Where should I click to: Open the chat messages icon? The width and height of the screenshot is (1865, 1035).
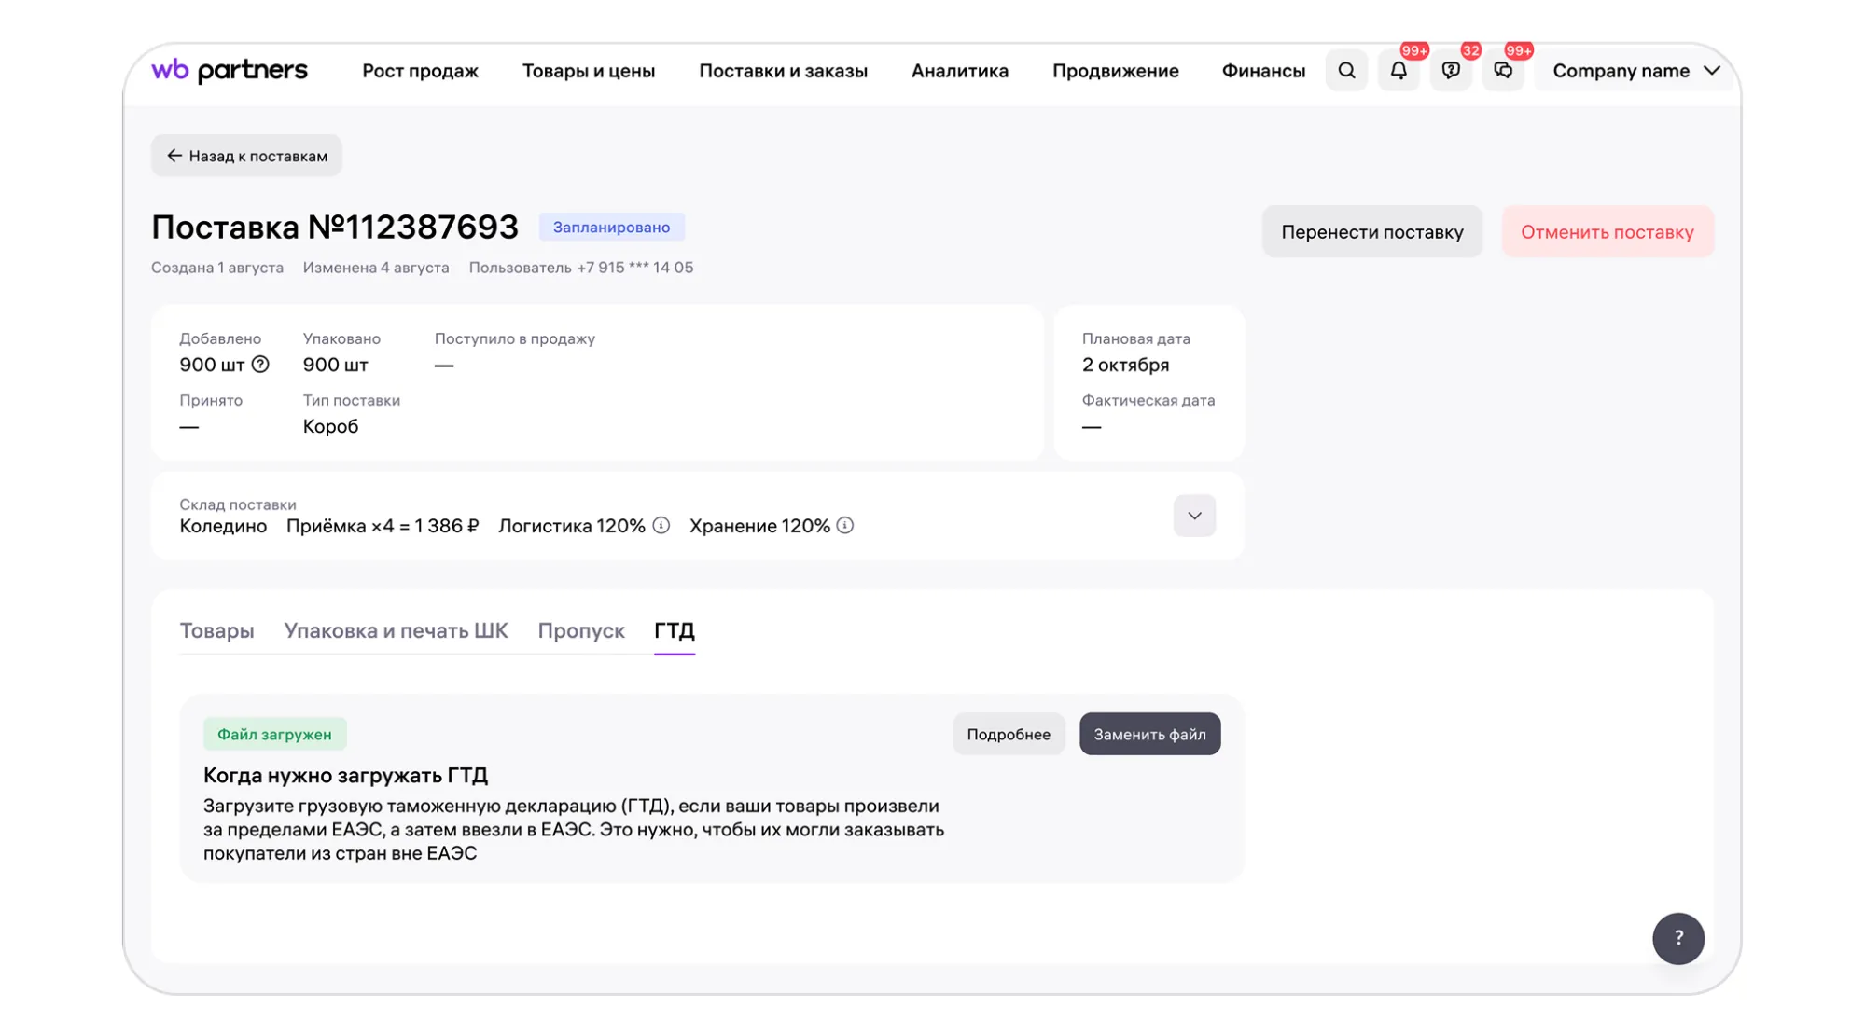click(1502, 71)
